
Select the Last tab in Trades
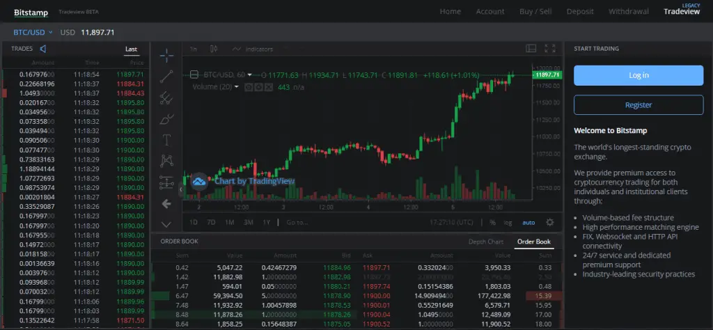tap(132, 49)
